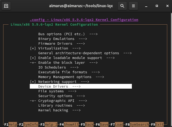Click the .config Kernel Configuration title link

point(84,20)
